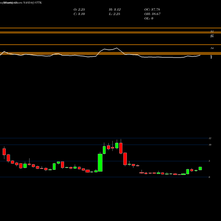Select the 'C: 3.10' close value
The height and width of the screenshot is (221, 221).
click(x=79, y=14)
